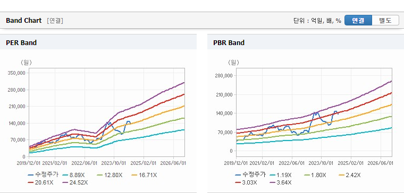Toggle the 3.64X legend entry

coord(281,182)
